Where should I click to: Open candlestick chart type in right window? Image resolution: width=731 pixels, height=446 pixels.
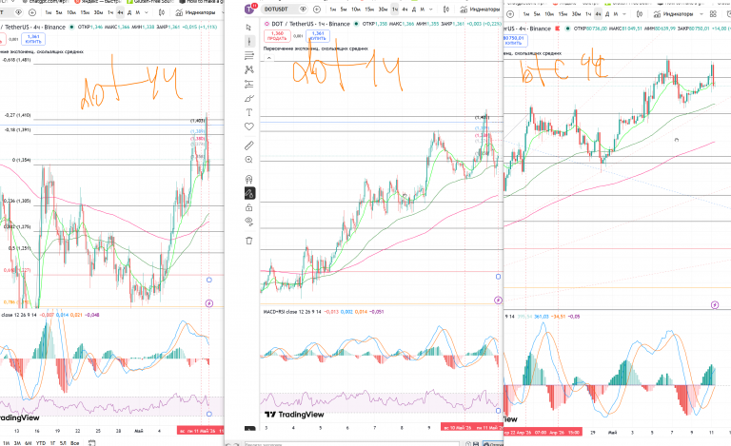coord(640,14)
